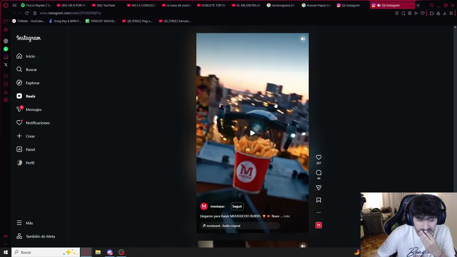
Task: Open the mostazaok profile name link
Action: tap(217, 206)
